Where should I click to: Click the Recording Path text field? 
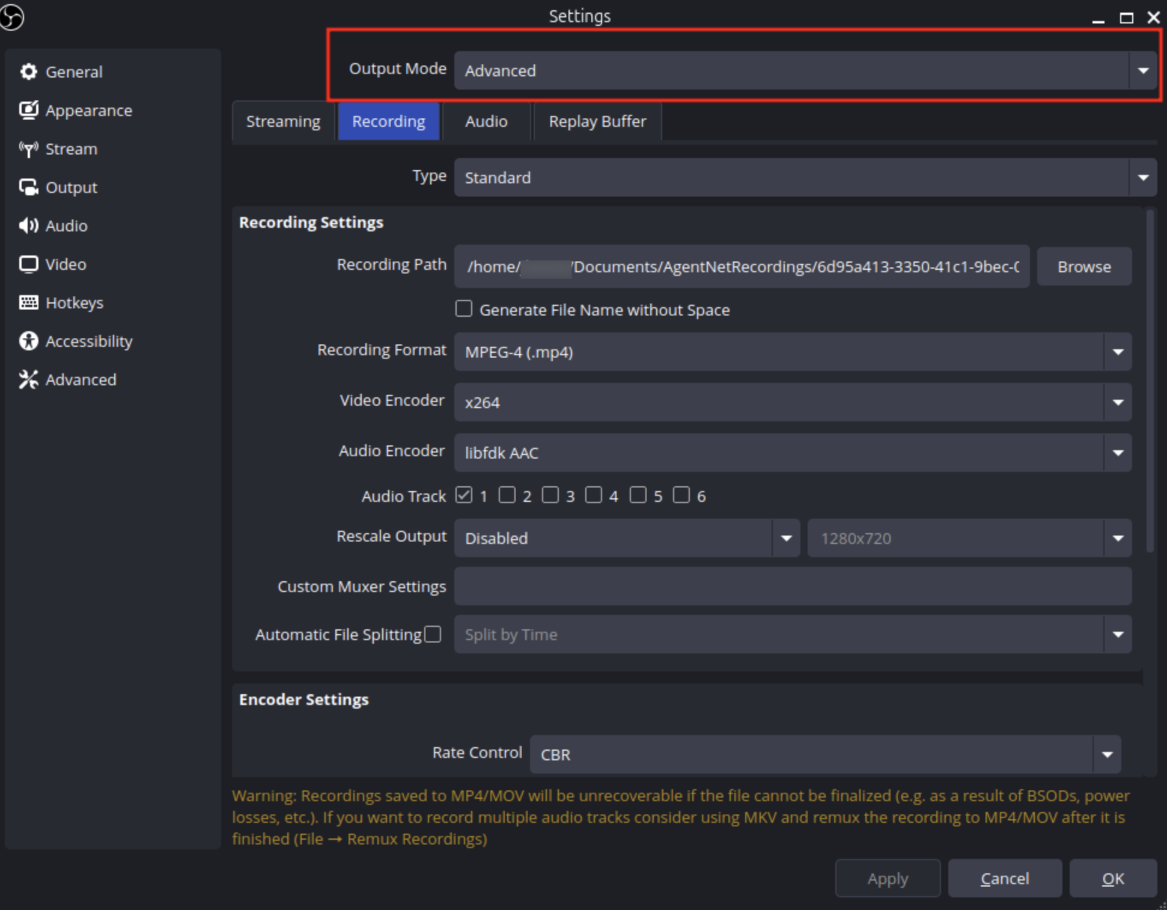[742, 266]
